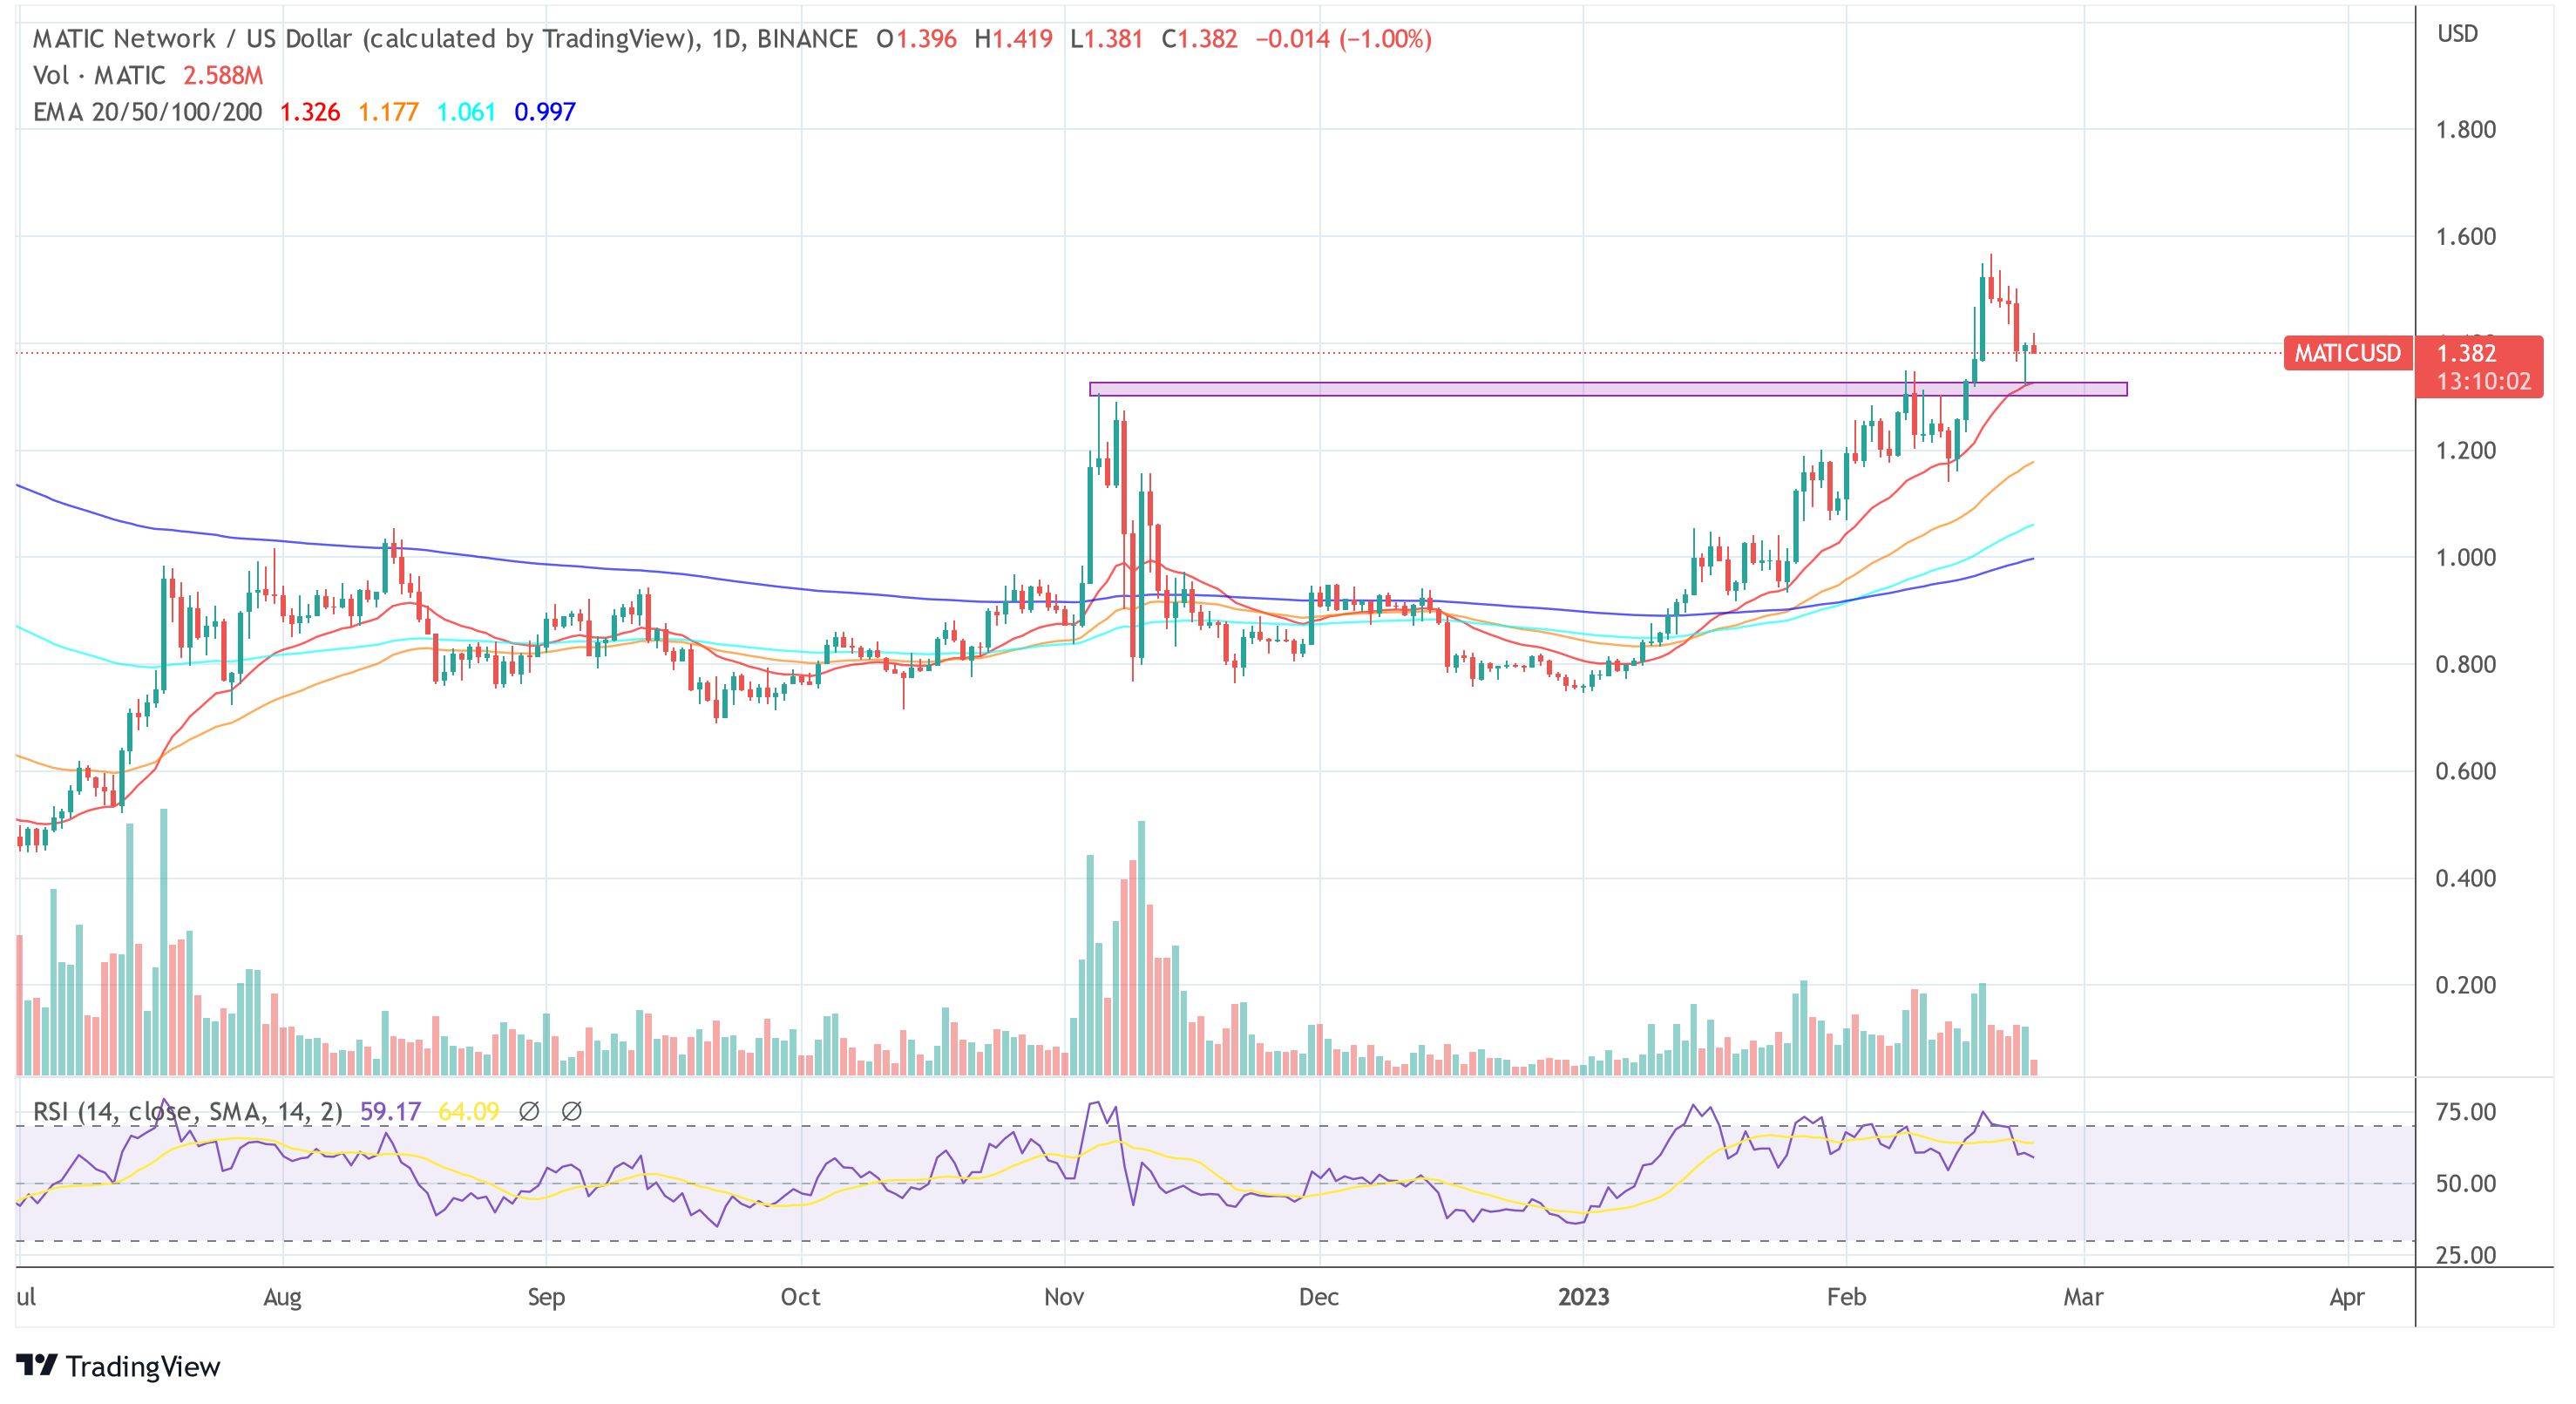Viewport: 2576px width, 1404px height.
Task: Click the Mar label on time axis
Action: point(2083,1298)
